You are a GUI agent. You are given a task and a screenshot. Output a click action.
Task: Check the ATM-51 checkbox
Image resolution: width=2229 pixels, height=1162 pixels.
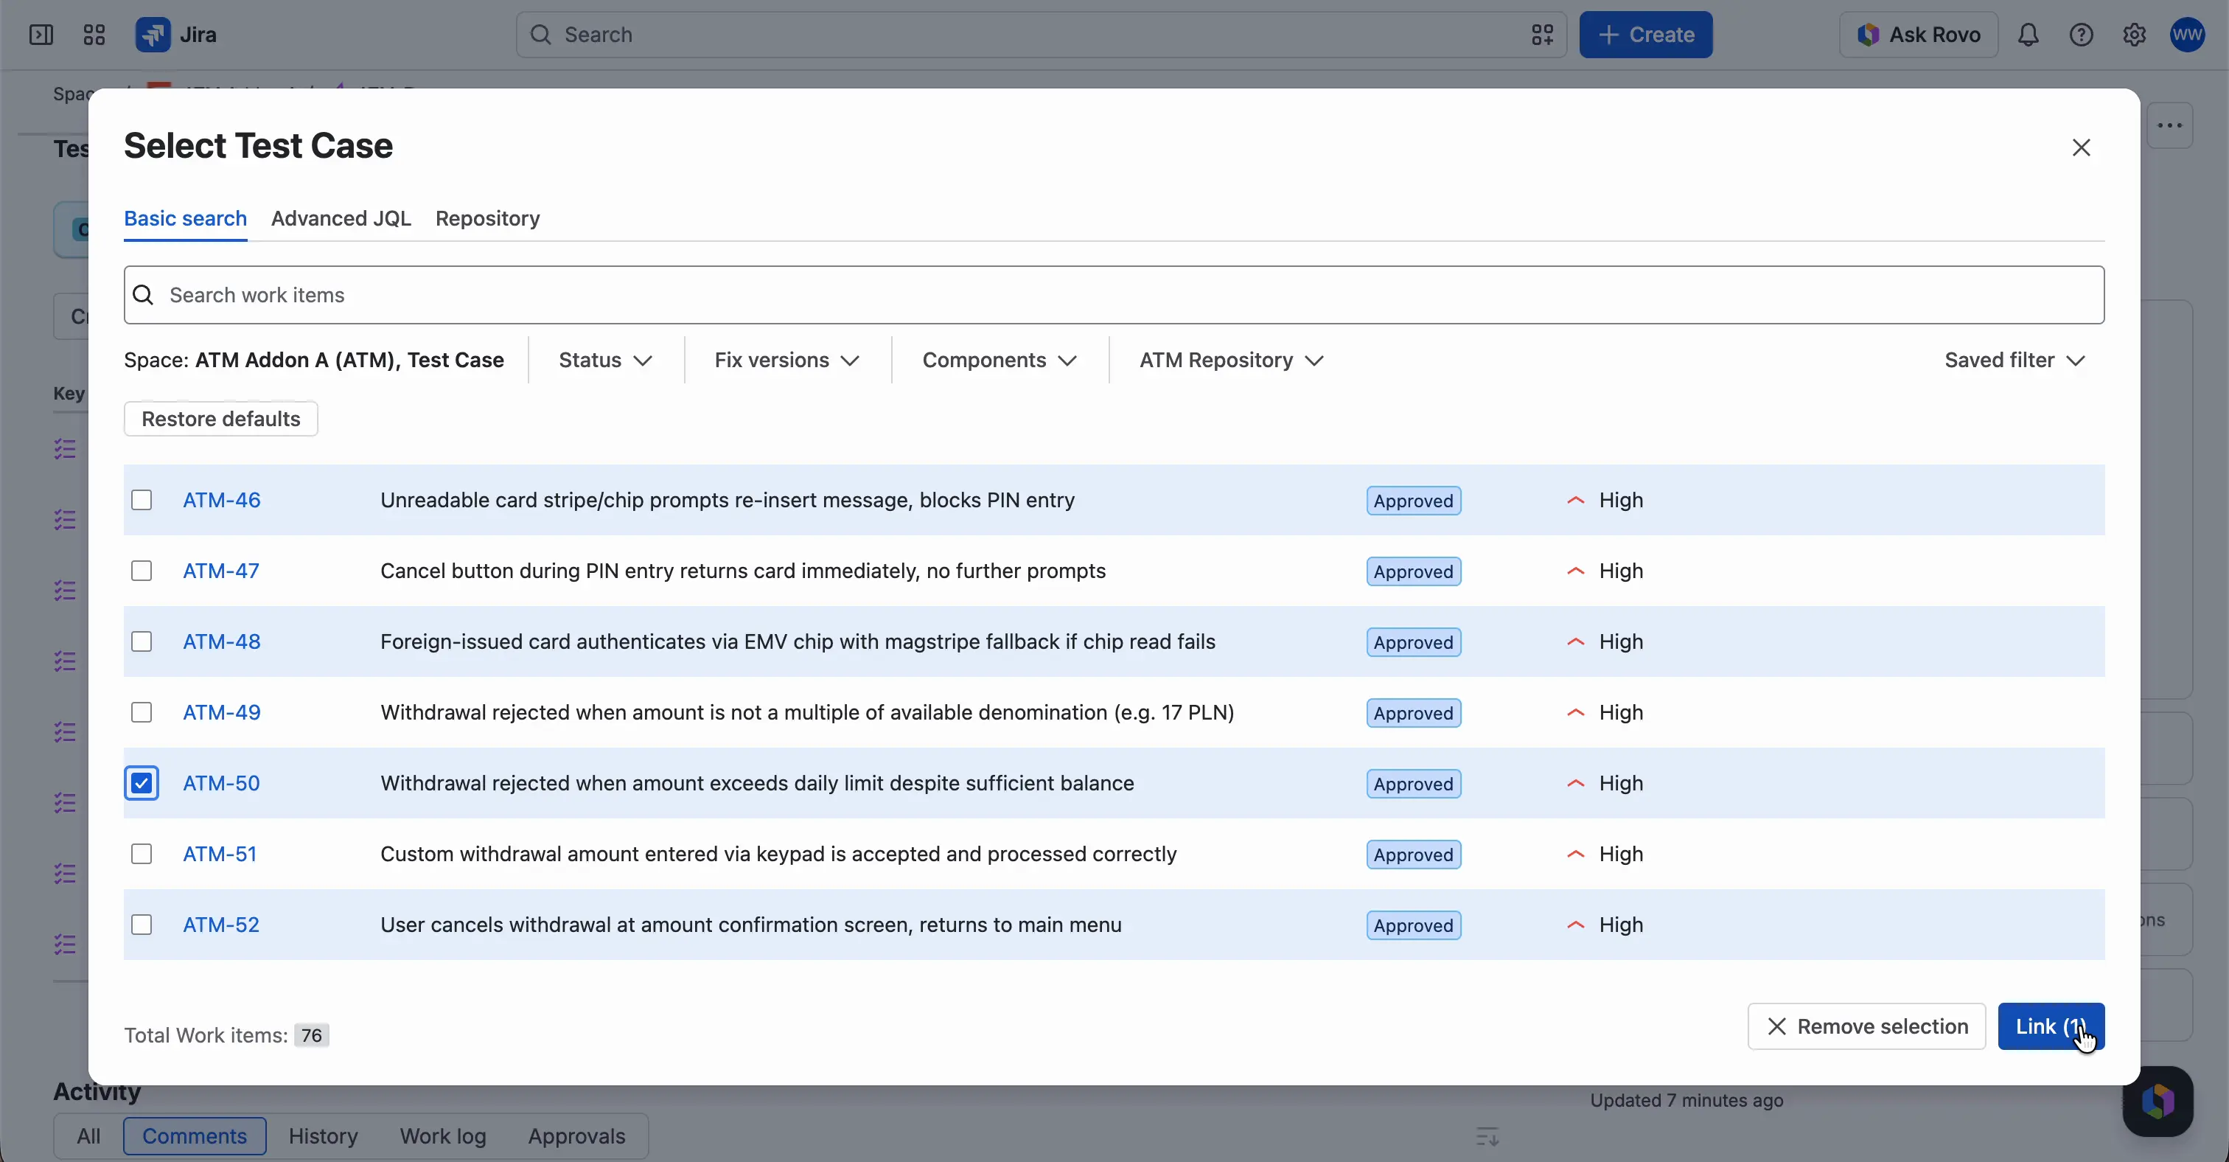(x=141, y=854)
